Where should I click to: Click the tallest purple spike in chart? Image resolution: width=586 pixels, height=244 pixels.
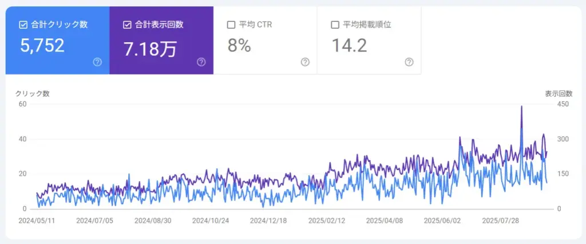coord(521,107)
